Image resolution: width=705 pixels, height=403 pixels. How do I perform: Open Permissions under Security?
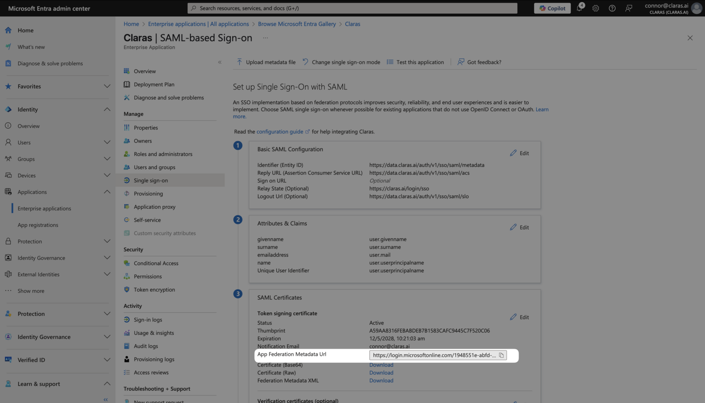[148, 277]
